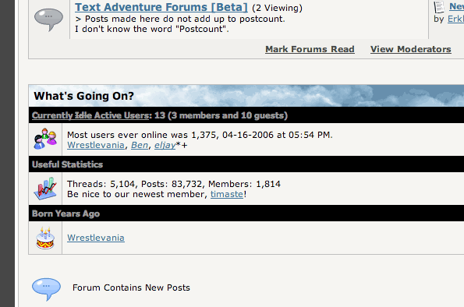Open Wrestlevania link in Born Years Ago

[x=96, y=238]
